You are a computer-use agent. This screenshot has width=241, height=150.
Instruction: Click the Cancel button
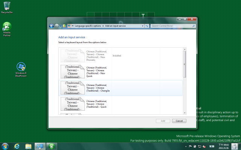coord(179,121)
